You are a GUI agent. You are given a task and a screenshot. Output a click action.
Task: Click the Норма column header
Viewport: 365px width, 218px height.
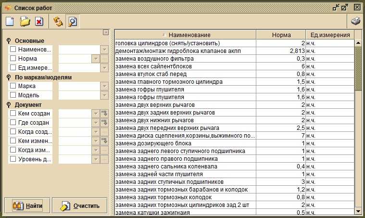click(281, 35)
